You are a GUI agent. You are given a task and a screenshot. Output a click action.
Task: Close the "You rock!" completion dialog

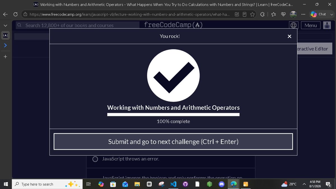coord(290,36)
